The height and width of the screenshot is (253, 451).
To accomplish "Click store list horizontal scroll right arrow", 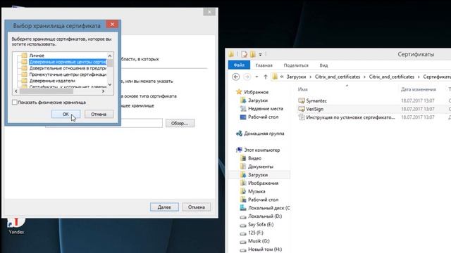I will click(x=104, y=91).
